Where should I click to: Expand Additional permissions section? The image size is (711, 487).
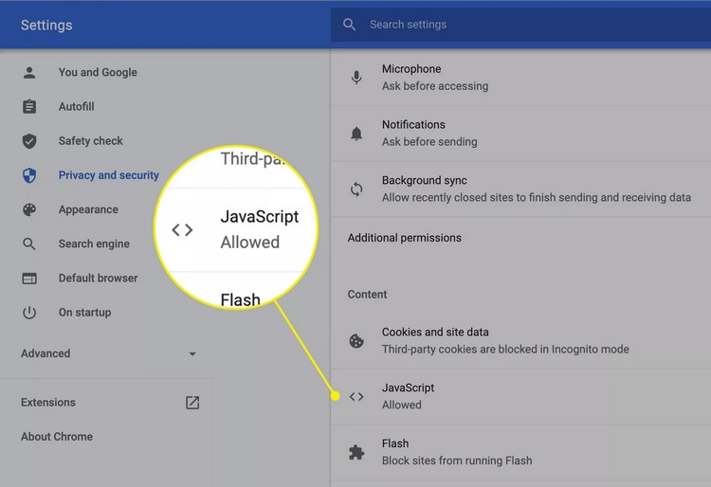[520, 238]
